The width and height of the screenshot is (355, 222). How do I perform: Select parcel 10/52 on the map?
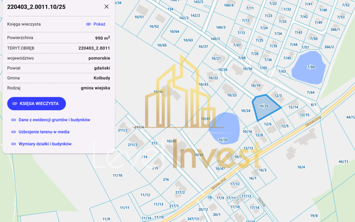tap(154, 27)
